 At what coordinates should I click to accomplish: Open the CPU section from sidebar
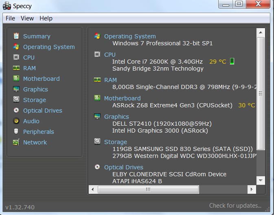(x=29, y=58)
